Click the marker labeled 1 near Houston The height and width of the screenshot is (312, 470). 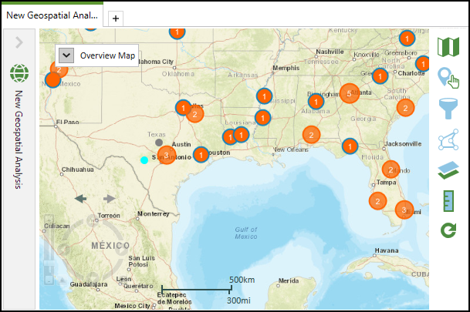[201, 154]
